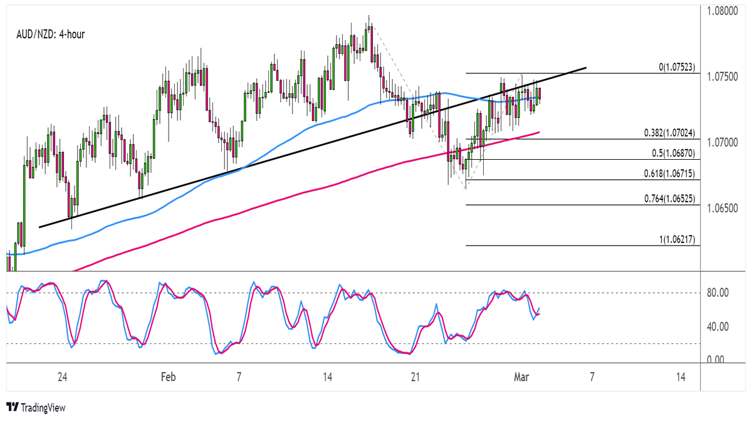Screen dimensions: 752x423
Task: Click the 0.382(1.07024) Fibonacci label
Action: tap(669, 133)
